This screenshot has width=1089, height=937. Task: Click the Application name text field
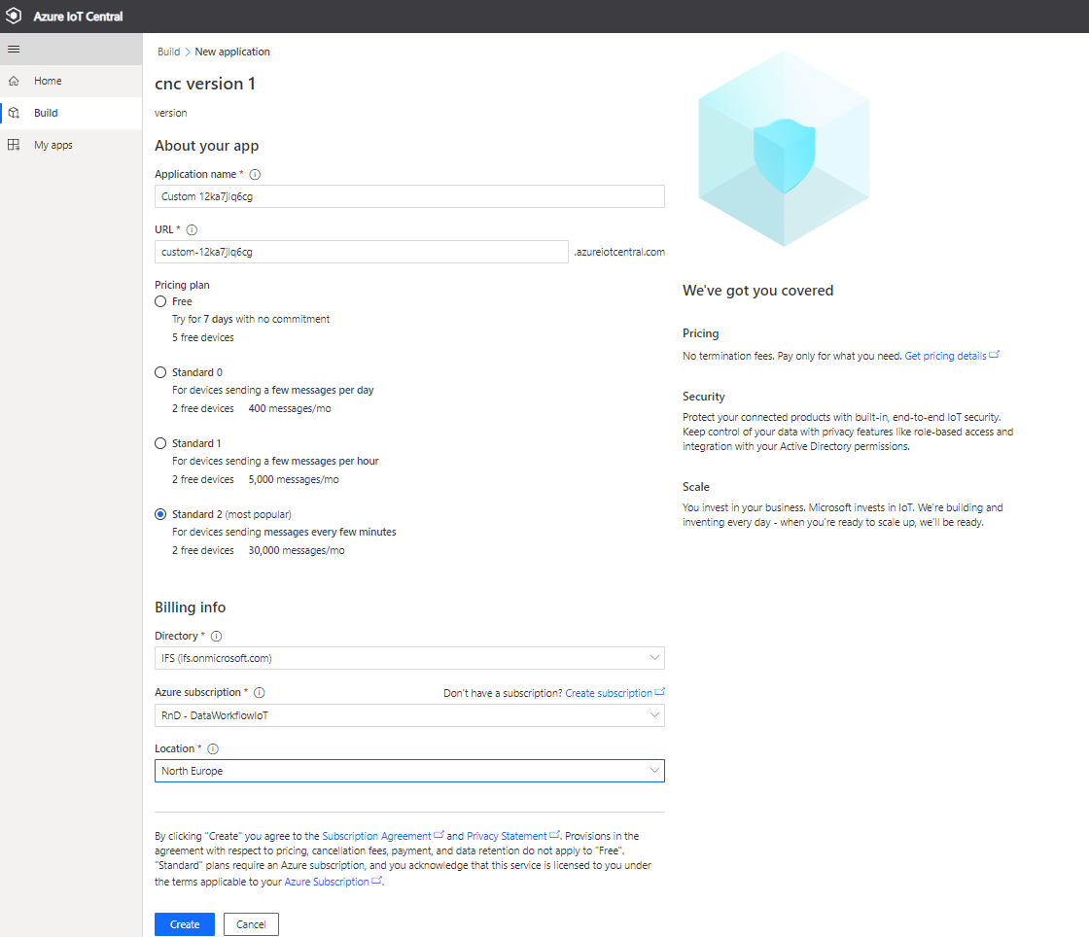pyautogui.click(x=409, y=196)
